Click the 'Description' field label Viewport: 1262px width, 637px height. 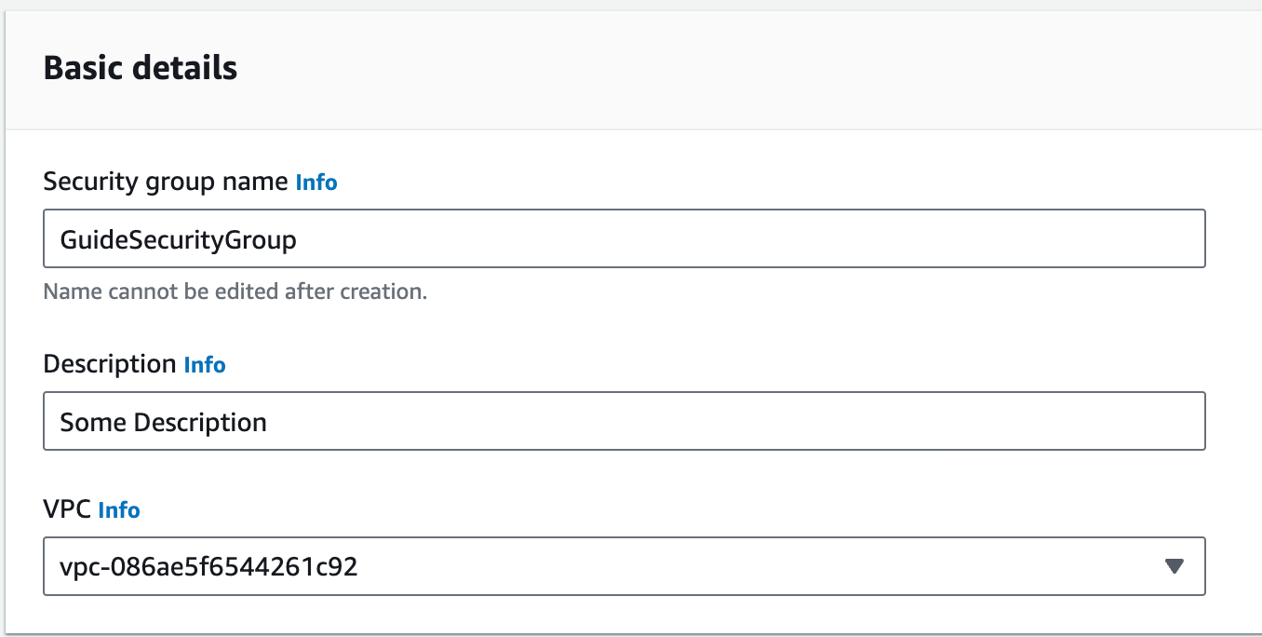tap(110, 363)
